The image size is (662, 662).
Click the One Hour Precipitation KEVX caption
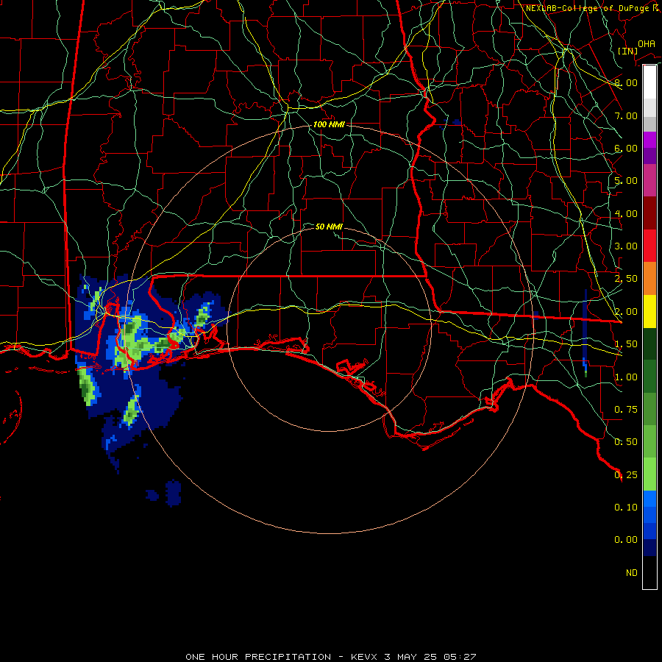(x=331, y=657)
